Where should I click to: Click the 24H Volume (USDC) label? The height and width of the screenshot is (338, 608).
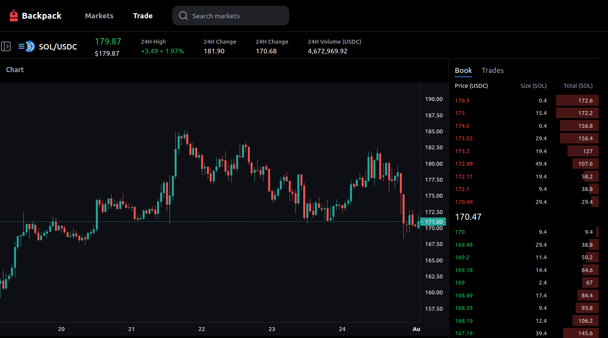(x=334, y=42)
